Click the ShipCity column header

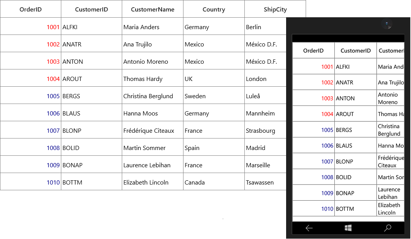[275, 9]
